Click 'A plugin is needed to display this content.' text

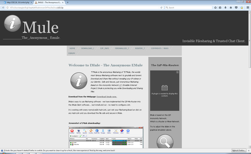[165, 95]
